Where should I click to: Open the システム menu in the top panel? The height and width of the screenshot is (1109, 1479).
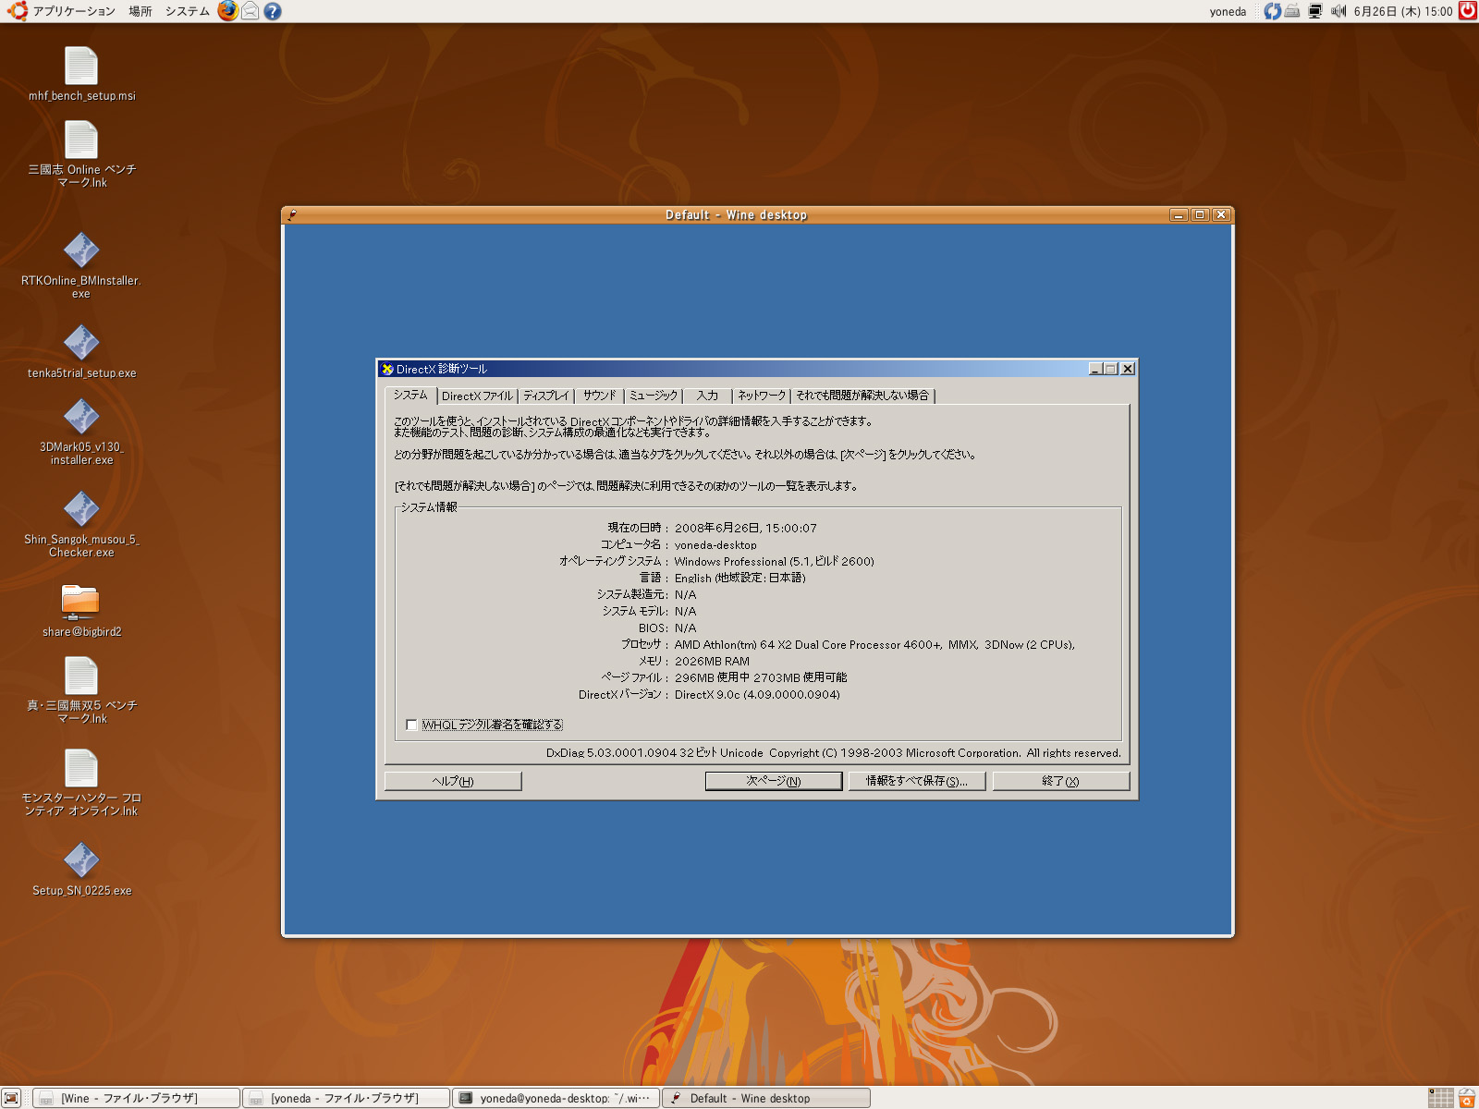tap(187, 11)
